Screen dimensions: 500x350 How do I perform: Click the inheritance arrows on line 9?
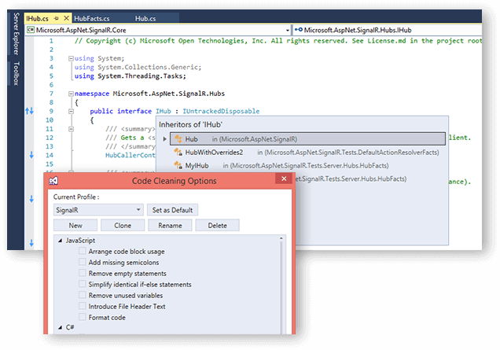(x=29, y=111)
